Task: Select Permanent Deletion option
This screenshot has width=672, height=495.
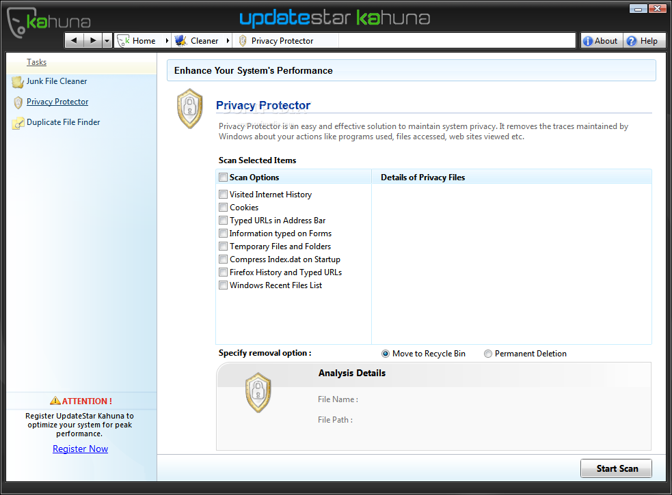Action: (x=487, y=354)
